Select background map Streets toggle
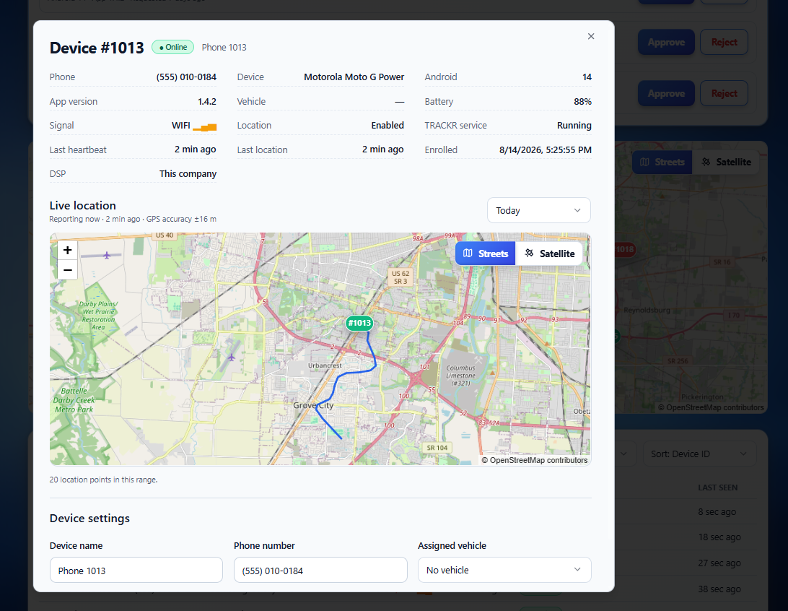 pyautogui.click(x=662, y=162)
